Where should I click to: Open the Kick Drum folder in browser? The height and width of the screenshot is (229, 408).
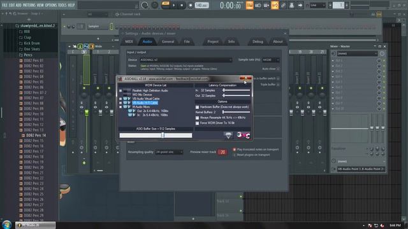click(x=32, y=43)
